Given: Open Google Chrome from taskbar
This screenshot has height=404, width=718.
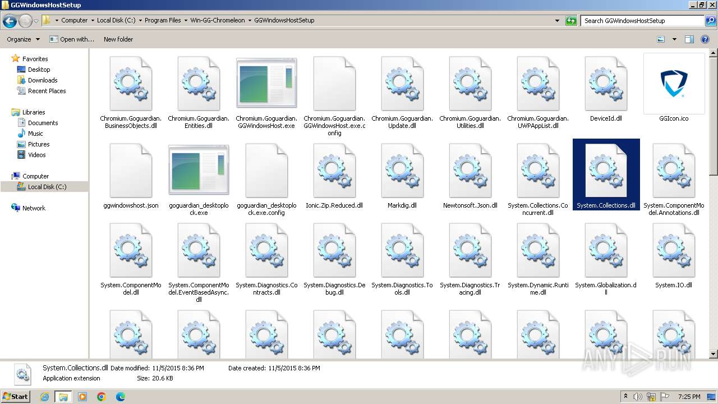Looking at the screenshot, I should [102, 397].
